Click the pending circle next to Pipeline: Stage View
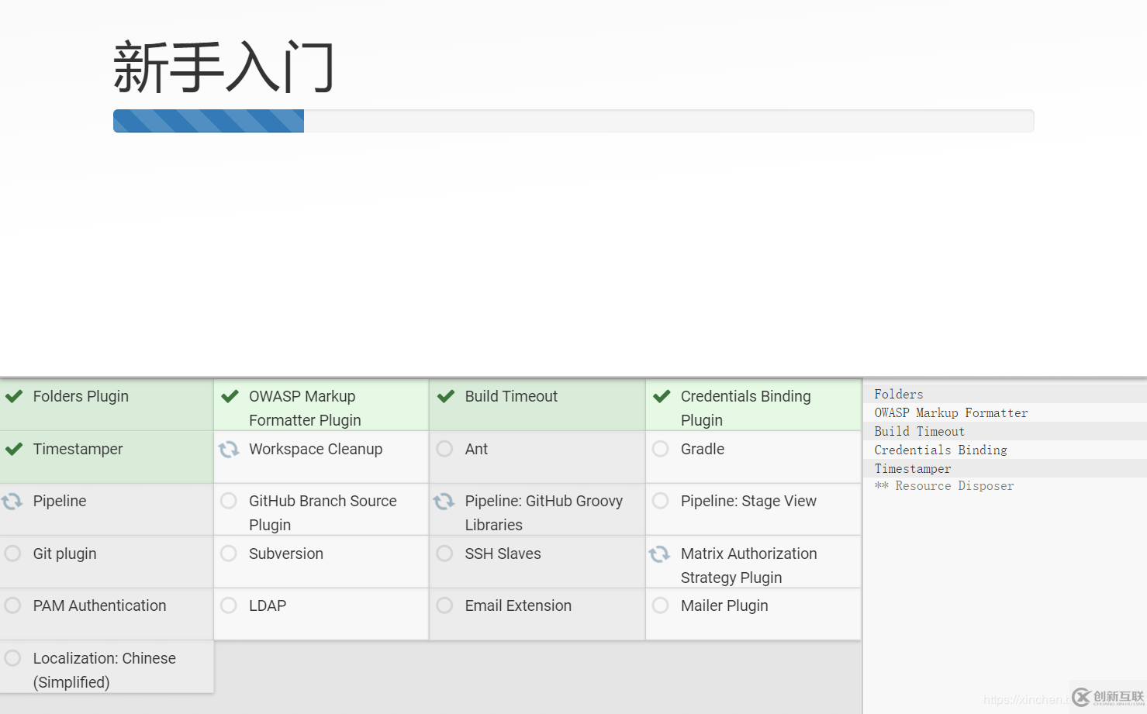Viewport: 1147px width, 714px height. (x=661, y=501)
